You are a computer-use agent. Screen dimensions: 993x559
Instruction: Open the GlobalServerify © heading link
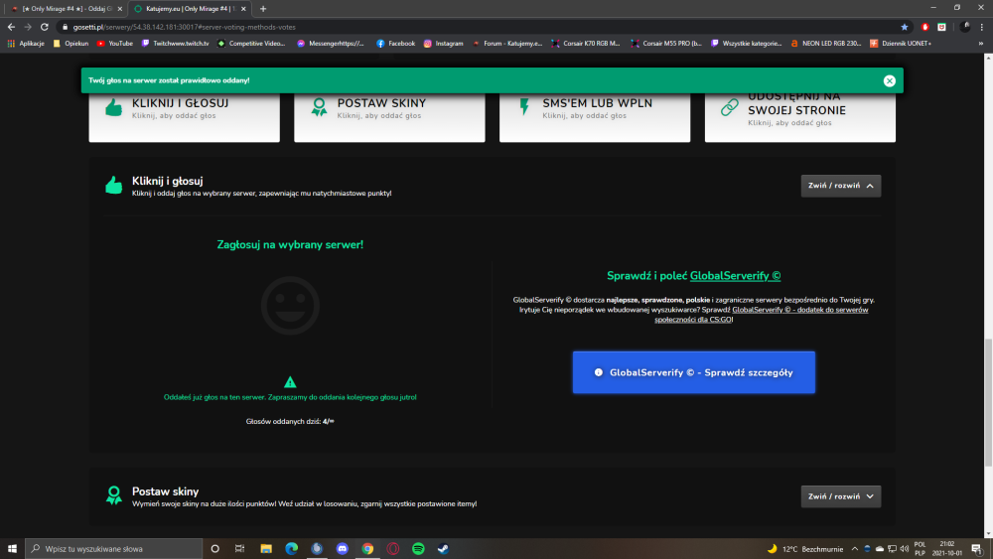coord(735,276)
